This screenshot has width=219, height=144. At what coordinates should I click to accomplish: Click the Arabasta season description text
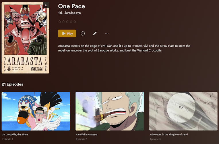coord(124,48)
